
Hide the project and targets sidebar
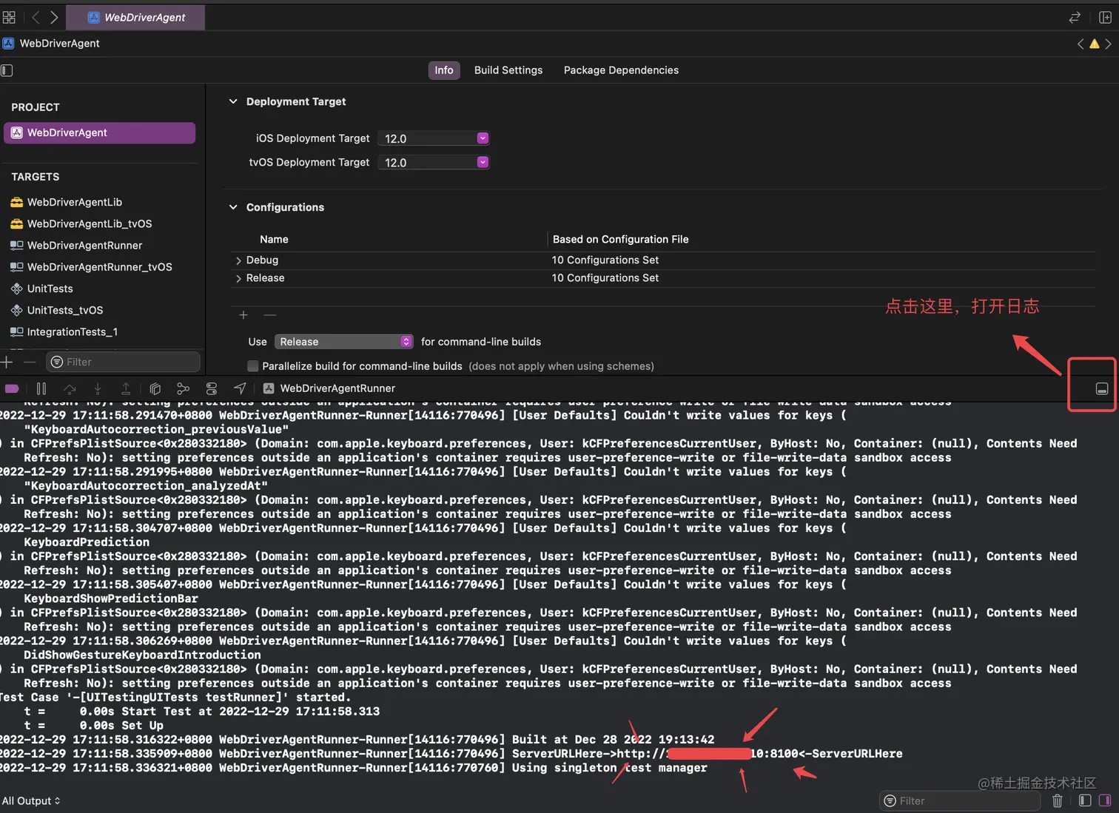tap(7, 70)
